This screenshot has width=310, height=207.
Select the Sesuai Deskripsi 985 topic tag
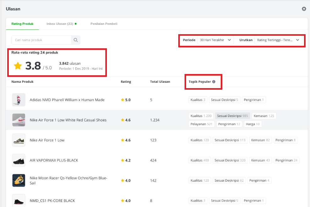[x=232, y=116]
